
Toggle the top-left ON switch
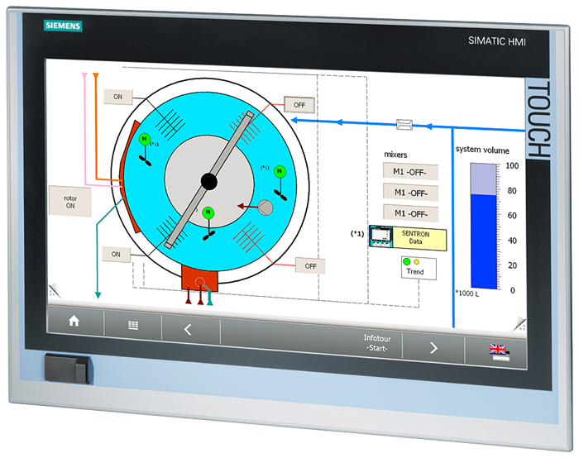(x=117, y=97)
